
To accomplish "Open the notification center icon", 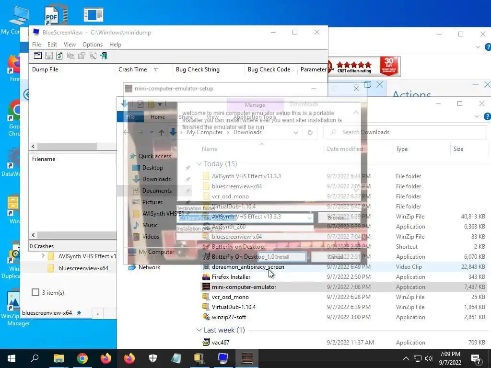I will click(476, 358).
